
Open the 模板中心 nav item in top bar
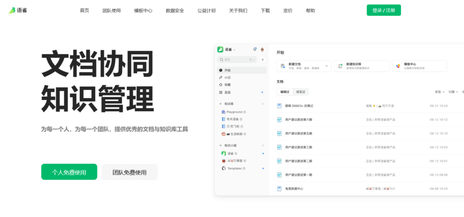tap(143, 11)
